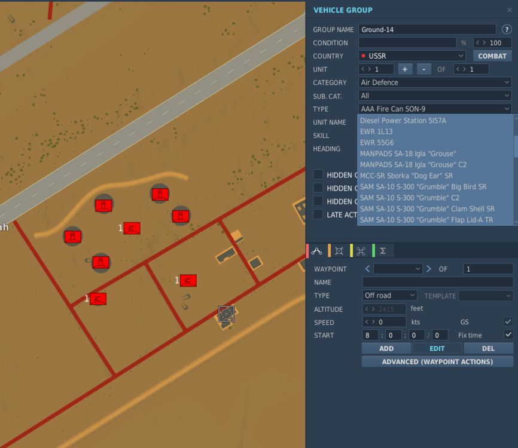Click the UNIT number stepper

[x=376, y=69]
